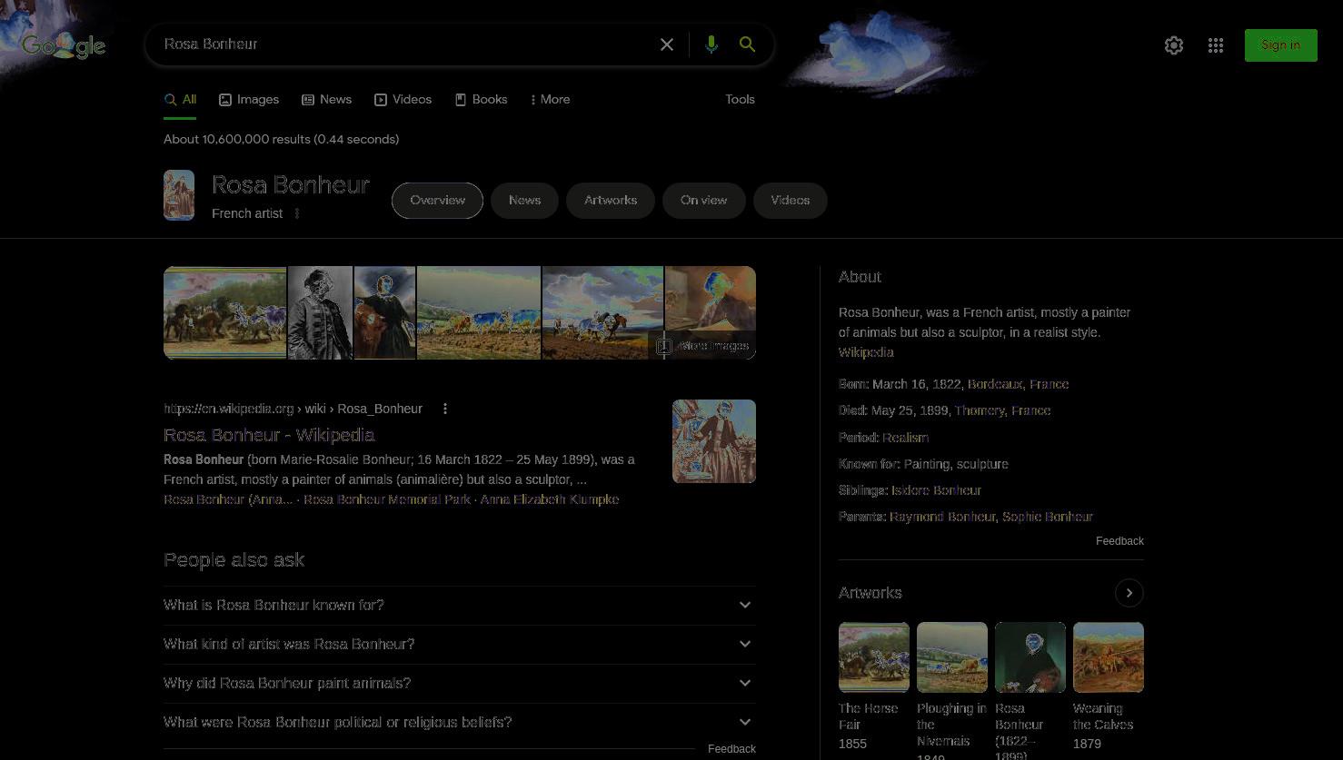Open options beside French artist subtitle
Screen dimensions: 1343x760
click(x=297, y=213)
